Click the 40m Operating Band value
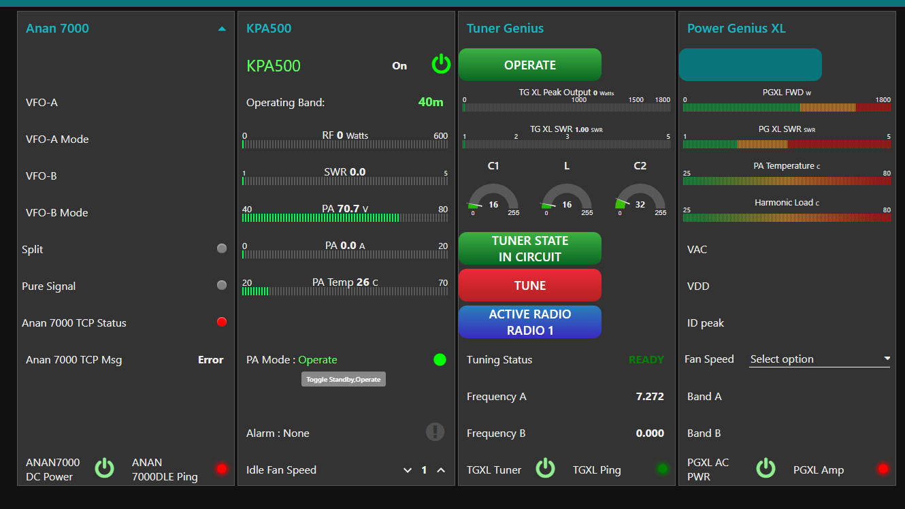The height and width of the screenshot is (509, 905). pyautogui.click(x=431, y=102)
